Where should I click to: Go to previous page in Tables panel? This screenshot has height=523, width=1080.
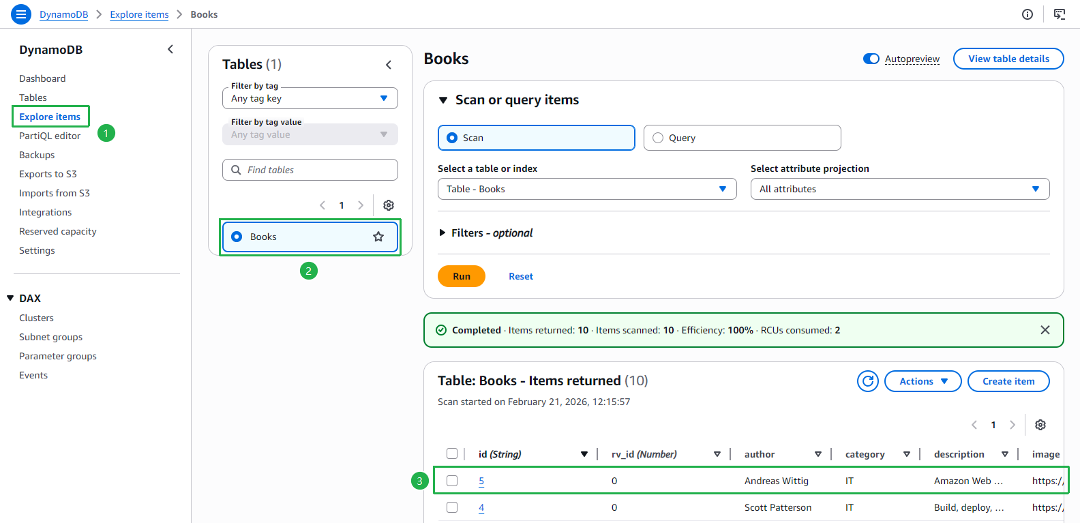[322, 205]
